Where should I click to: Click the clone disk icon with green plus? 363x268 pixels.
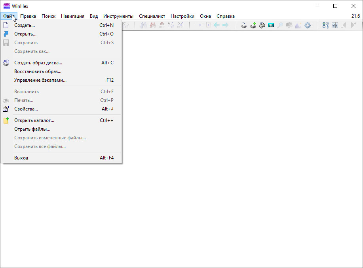253,25
